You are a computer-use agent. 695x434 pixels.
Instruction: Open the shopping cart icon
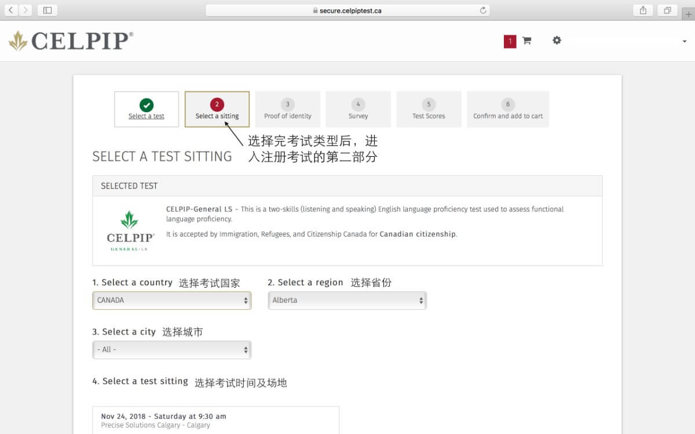click(526, 41)
